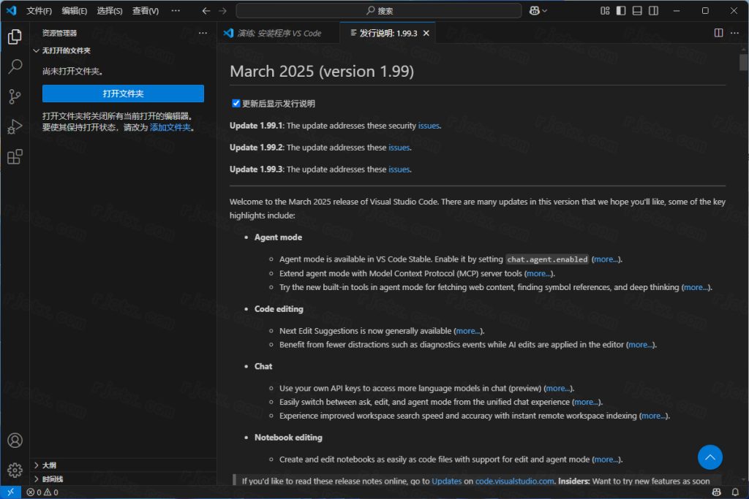Open the overflow menu ellipsis in menu bar
Viewport: 749px width, 499px height.
click(176, 10)
